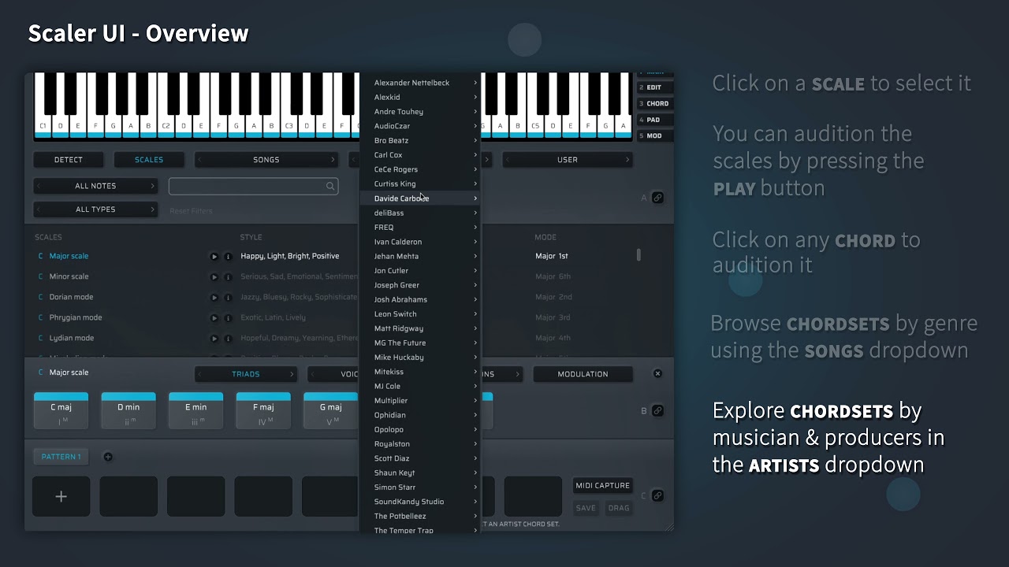Add a new pattern with plus icon

[108, 457]
